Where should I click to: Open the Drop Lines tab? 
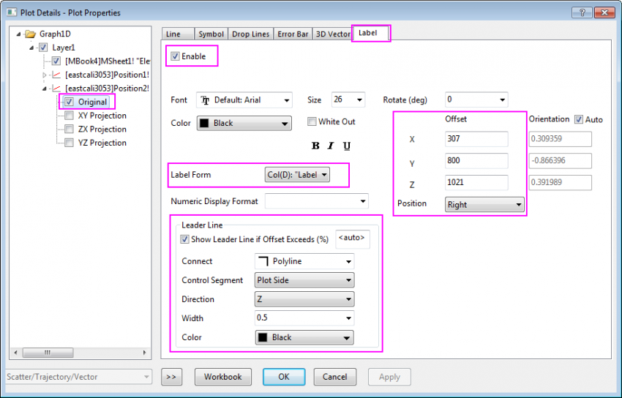pos(251,34)
